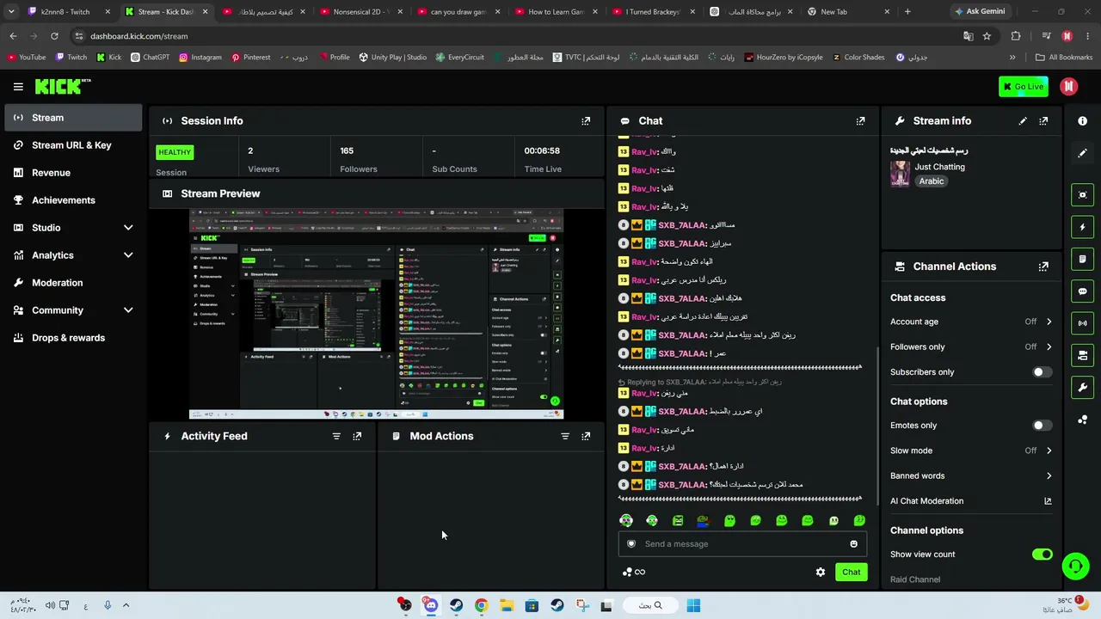Image resolution: width=1101 pixels, height=619 pixels.
Task: Disable Show view count switch
Action: (x=1042, y=555)
